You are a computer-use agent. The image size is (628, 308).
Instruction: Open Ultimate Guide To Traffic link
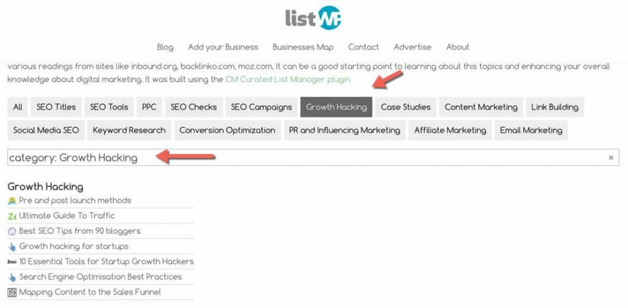tap(67, 216)
